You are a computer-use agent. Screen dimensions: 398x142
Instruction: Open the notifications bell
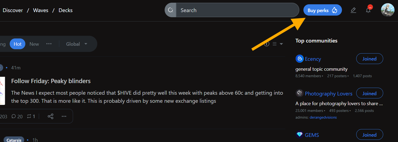(x=368, y=10)
